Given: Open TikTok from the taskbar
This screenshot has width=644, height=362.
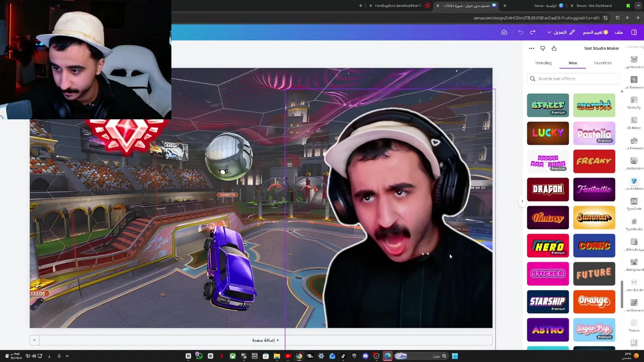Looking at the screenshot, I should pyautogui.click(x=343, y=356).
